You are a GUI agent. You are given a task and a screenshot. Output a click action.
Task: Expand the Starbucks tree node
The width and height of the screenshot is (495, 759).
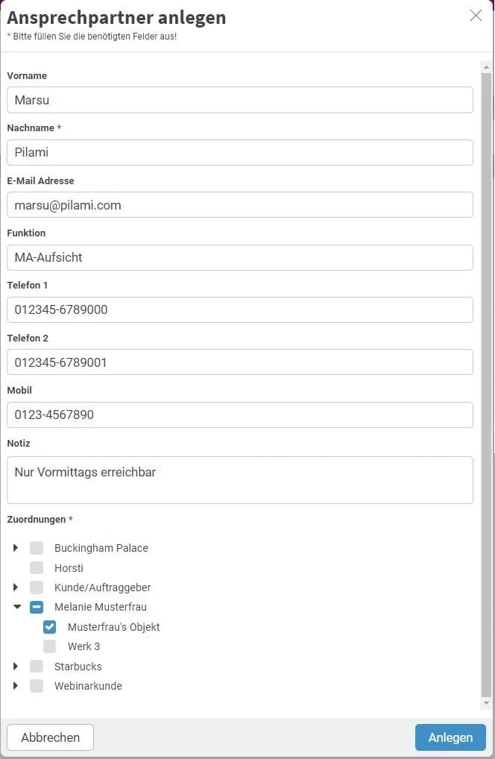click(16, 666)
